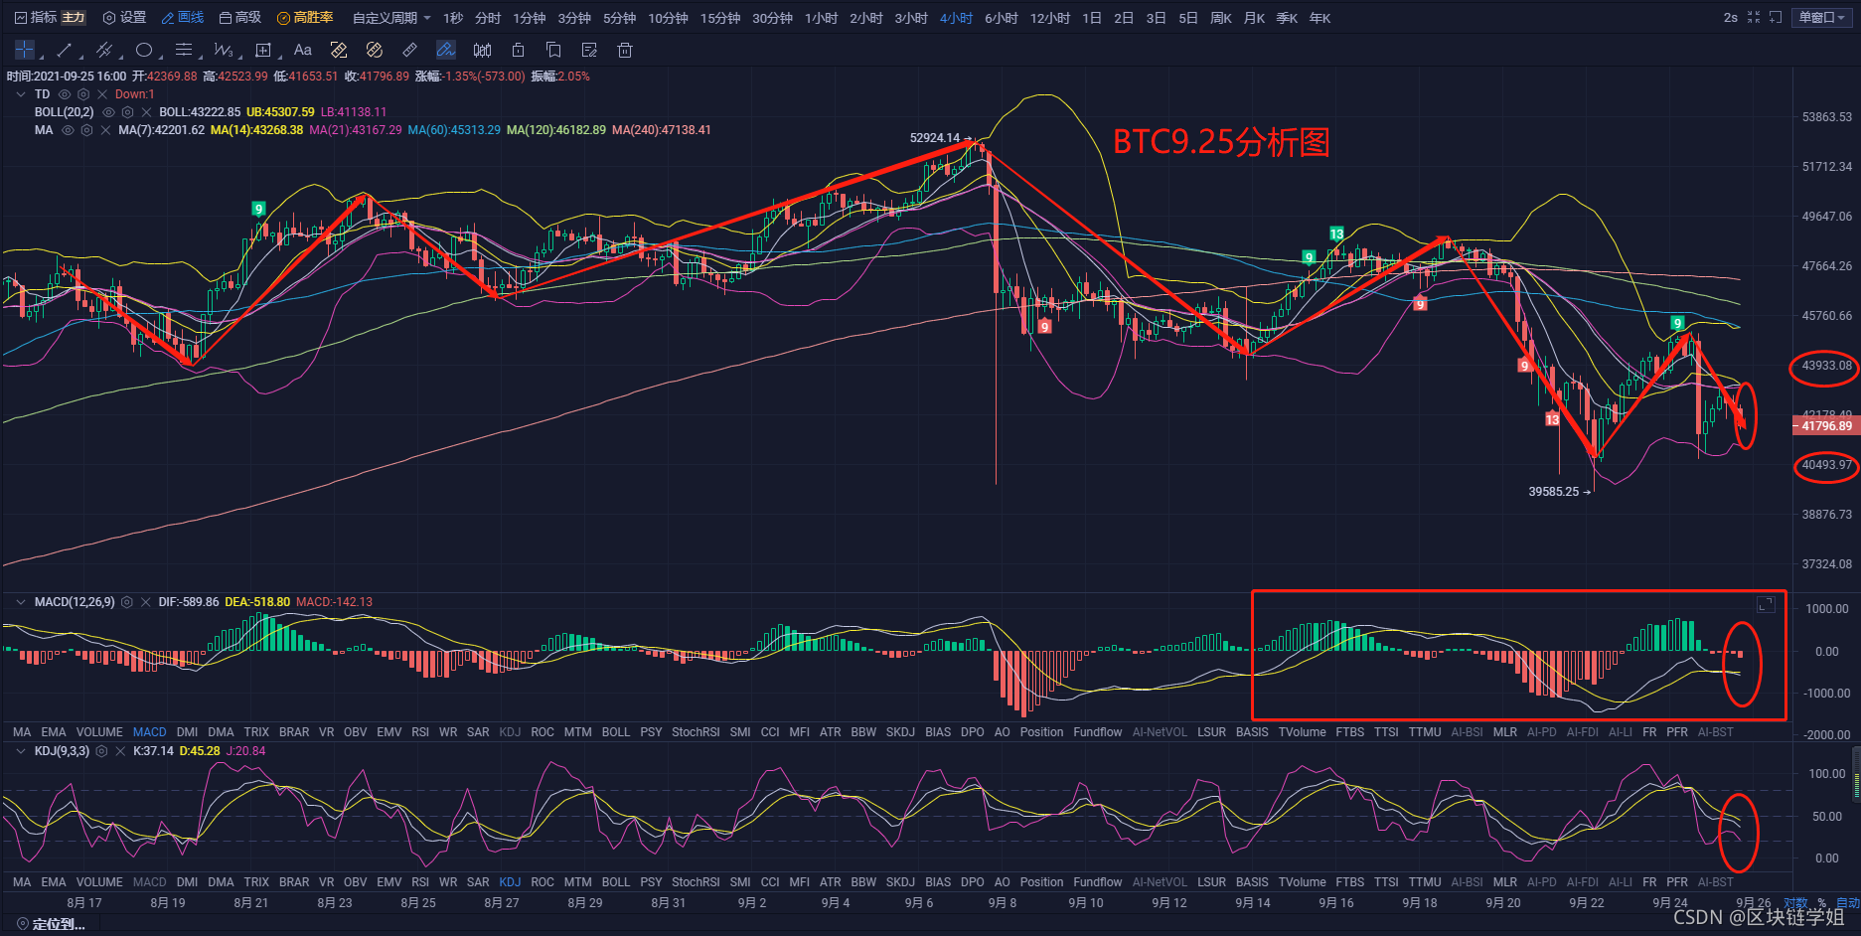The height and width of the screenshot is (936, 1861).
Task: Click the lock drawings icon
Action: (x=518, y=50)
